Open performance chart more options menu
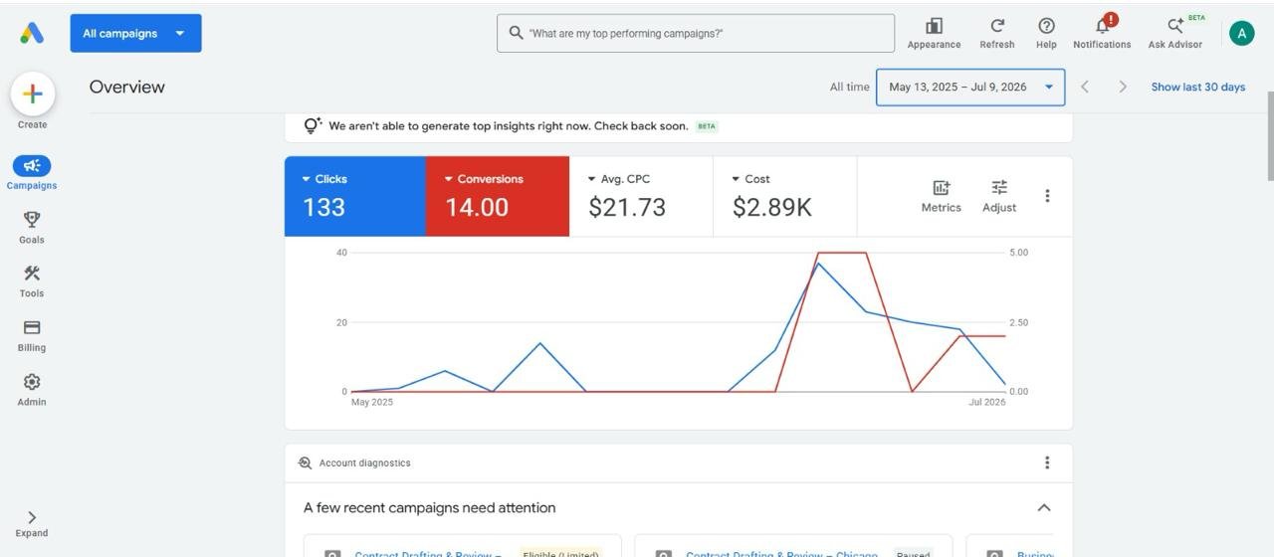This screenshot has width=1274, height=557. (x=1047, y=196)
